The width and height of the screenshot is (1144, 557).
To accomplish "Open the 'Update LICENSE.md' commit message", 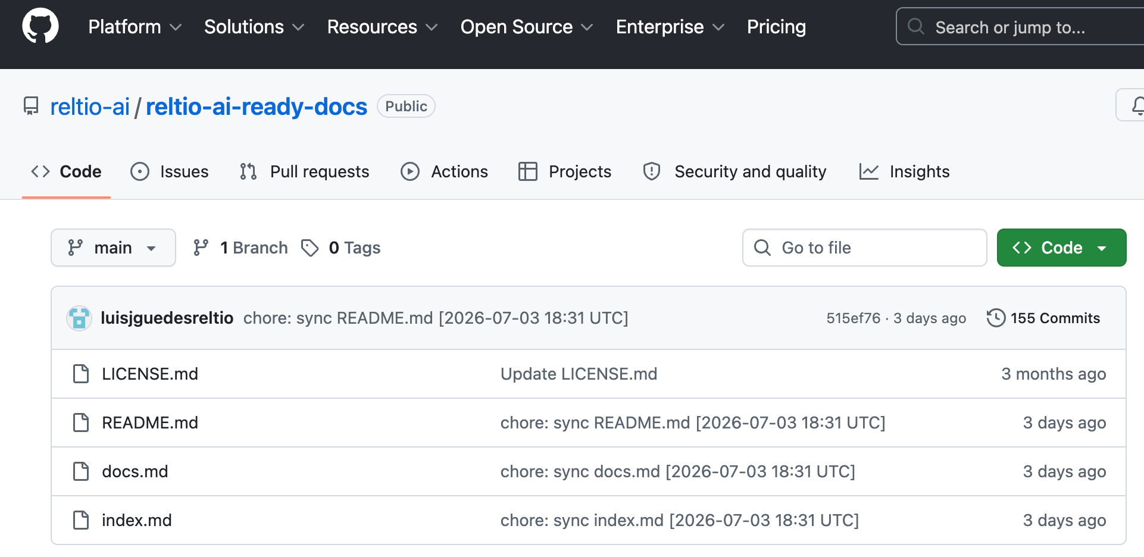I will point(579,374).
